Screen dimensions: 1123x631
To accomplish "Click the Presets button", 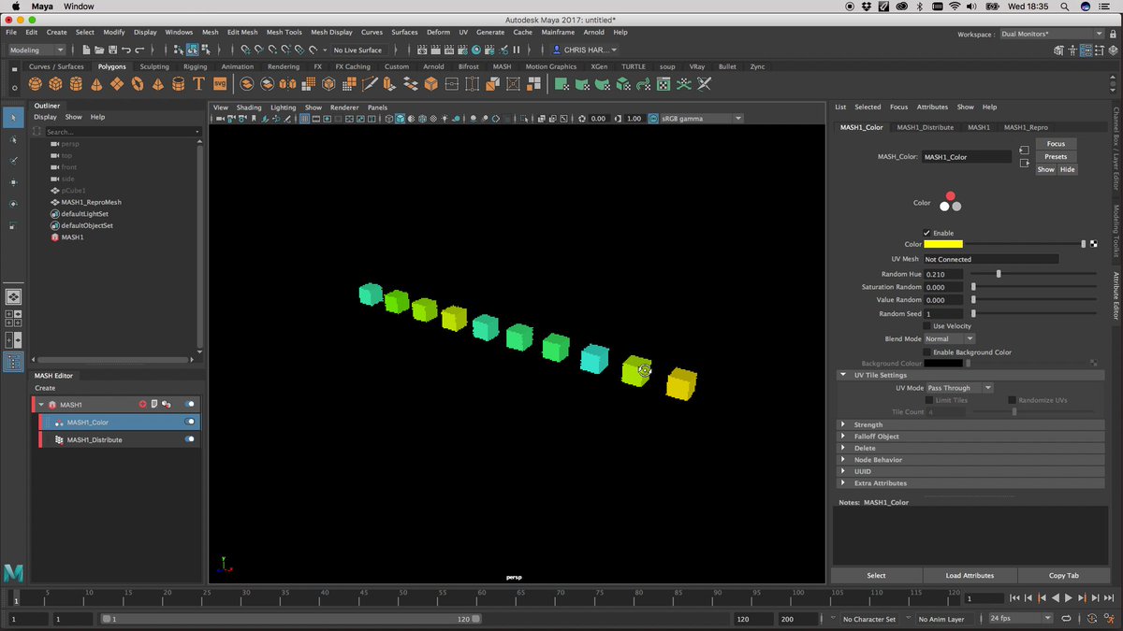I will pos(1056,157).
